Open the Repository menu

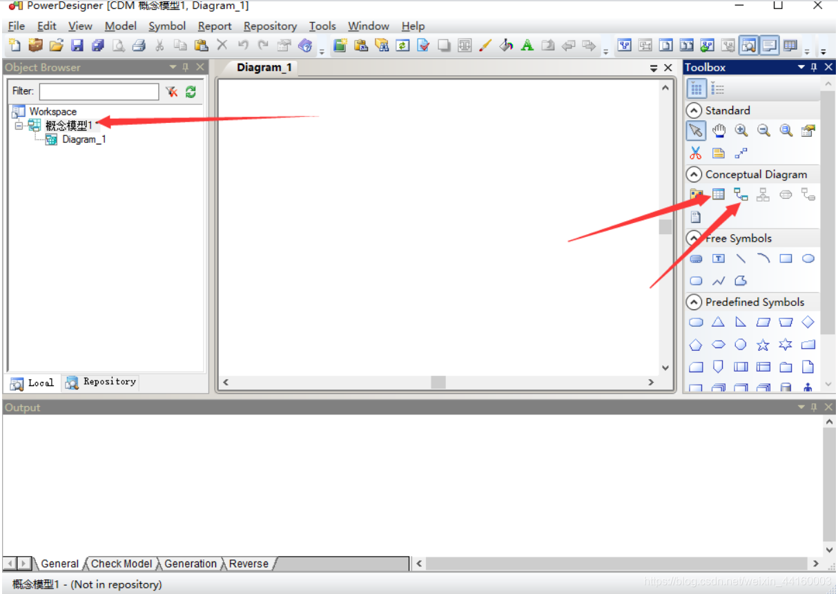(270, 26)
